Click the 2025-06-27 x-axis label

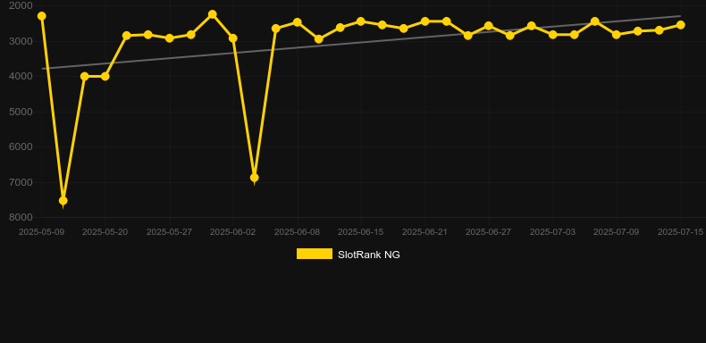pyautogui.click(x=489, y=232)
